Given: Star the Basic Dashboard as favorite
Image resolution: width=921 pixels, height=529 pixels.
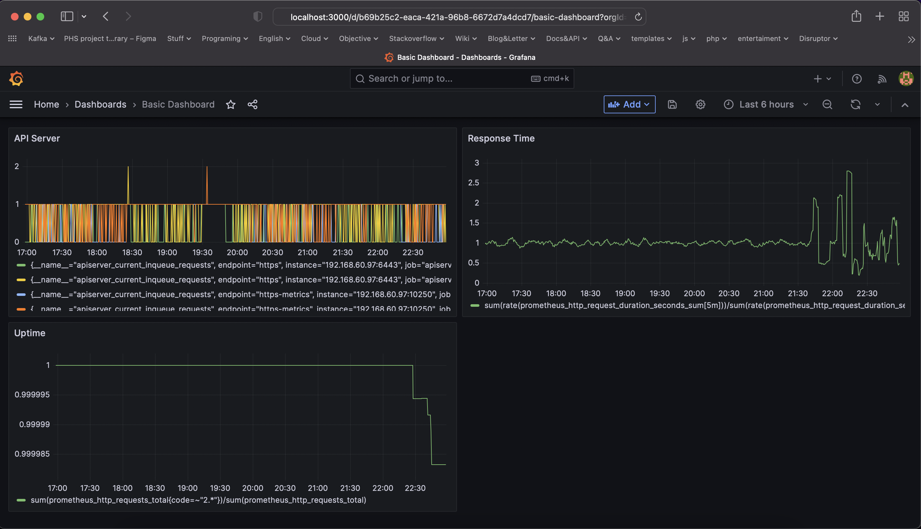Looking at the screenshot, I should coord(230,105).
